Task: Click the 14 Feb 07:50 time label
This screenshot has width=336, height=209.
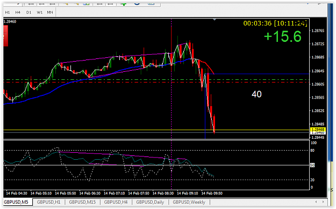Action: [x=139, y=193]
